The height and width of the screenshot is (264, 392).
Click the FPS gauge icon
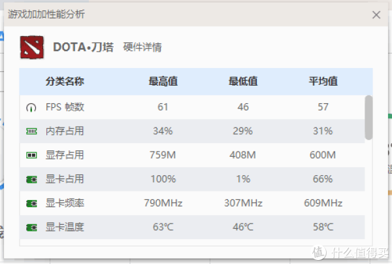coord(31,108)
